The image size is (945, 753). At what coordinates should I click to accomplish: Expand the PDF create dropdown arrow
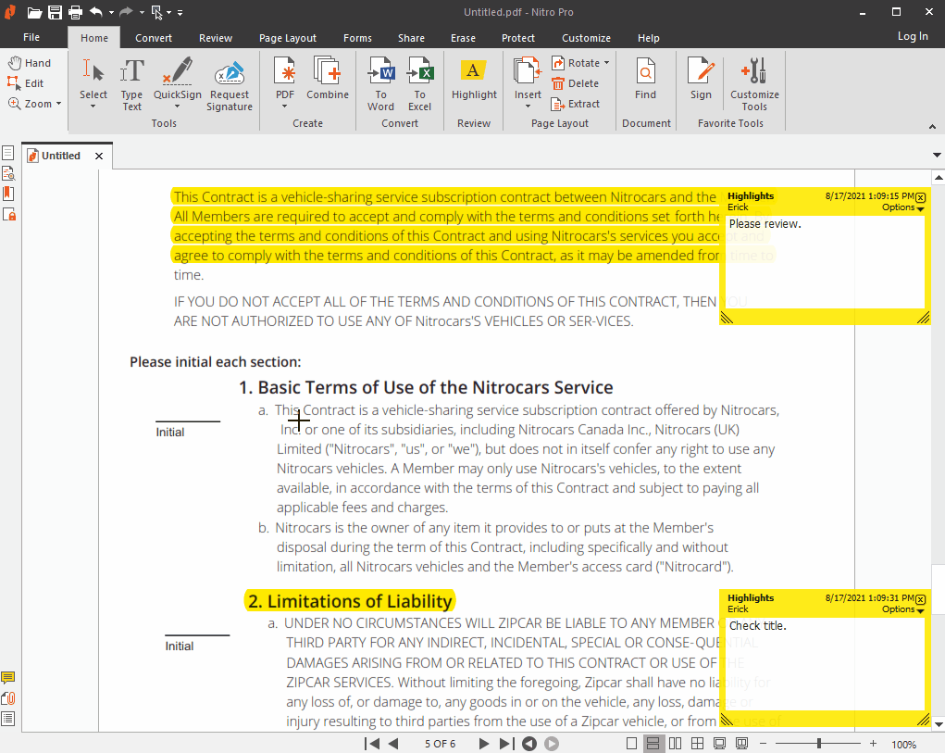click(x=284, y=107)
